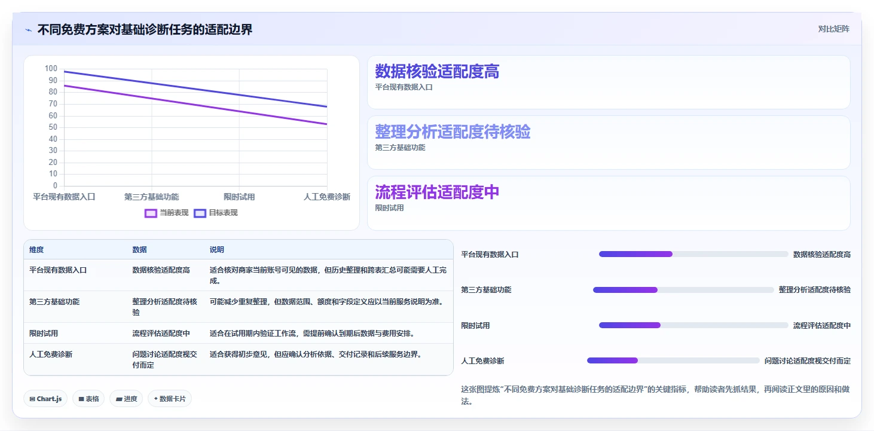This screenshot has width=874, height=431.
Task: Toggle the 当前表现 legend entry
Action: (x=167, y=213)
